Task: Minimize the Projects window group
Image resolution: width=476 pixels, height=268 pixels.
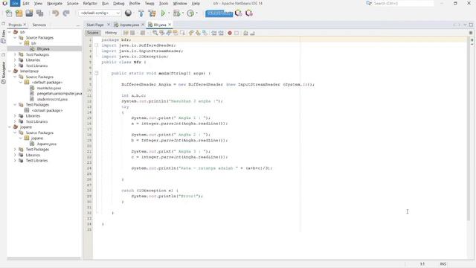Action: coord(78,25)
